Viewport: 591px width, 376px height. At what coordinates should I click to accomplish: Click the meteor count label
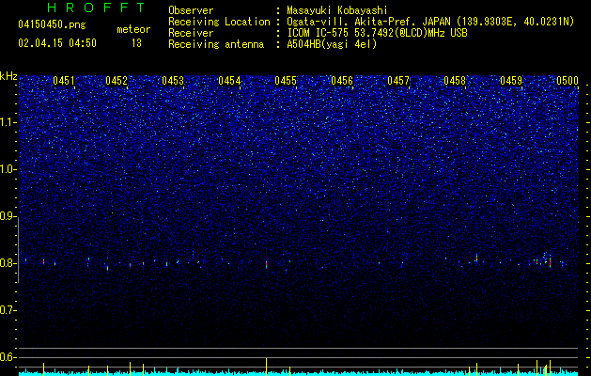pyautogui.click(x=133, y=29)
